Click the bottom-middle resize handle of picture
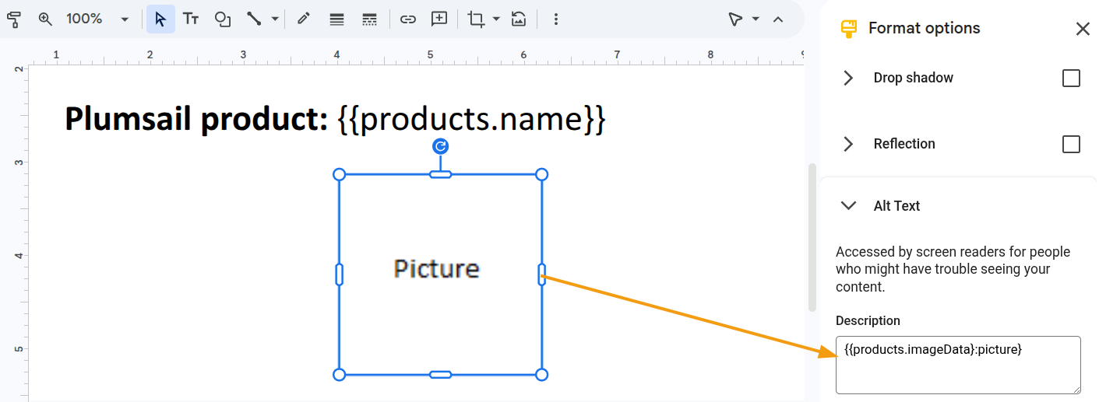Screen dimensions: 1099x402 pyautogui.click(x=440, y=375)
